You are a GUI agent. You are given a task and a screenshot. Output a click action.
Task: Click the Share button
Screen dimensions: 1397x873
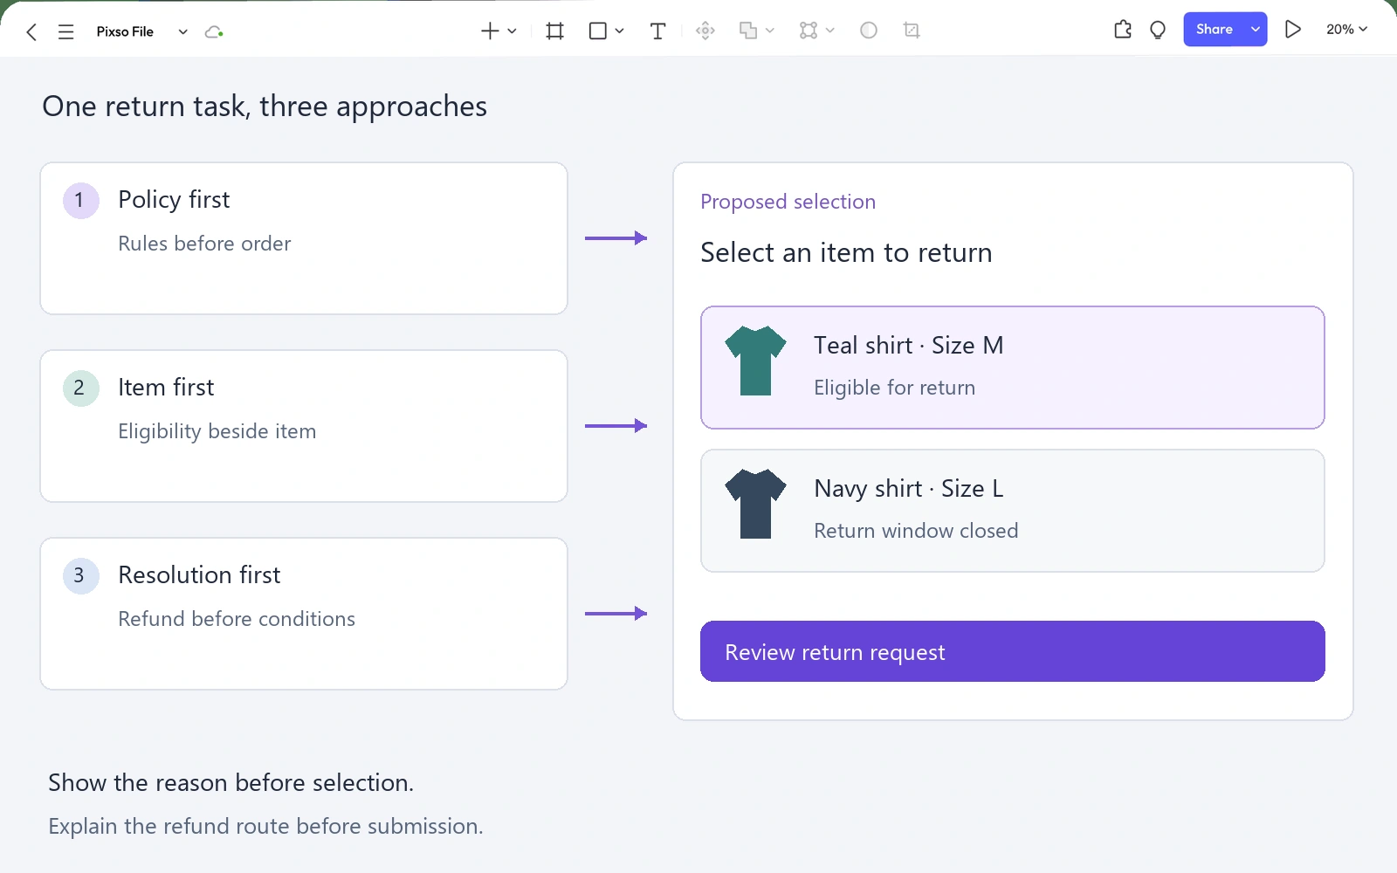(x=1215, y=30)
